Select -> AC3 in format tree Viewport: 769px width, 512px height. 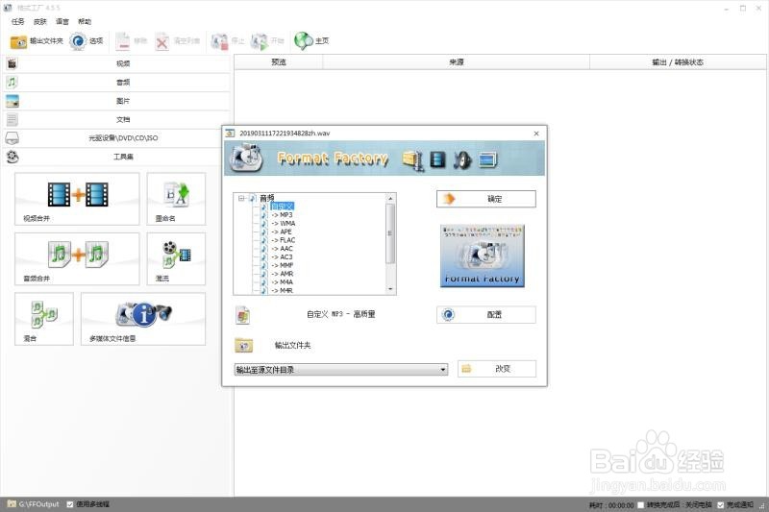point(283,256)
